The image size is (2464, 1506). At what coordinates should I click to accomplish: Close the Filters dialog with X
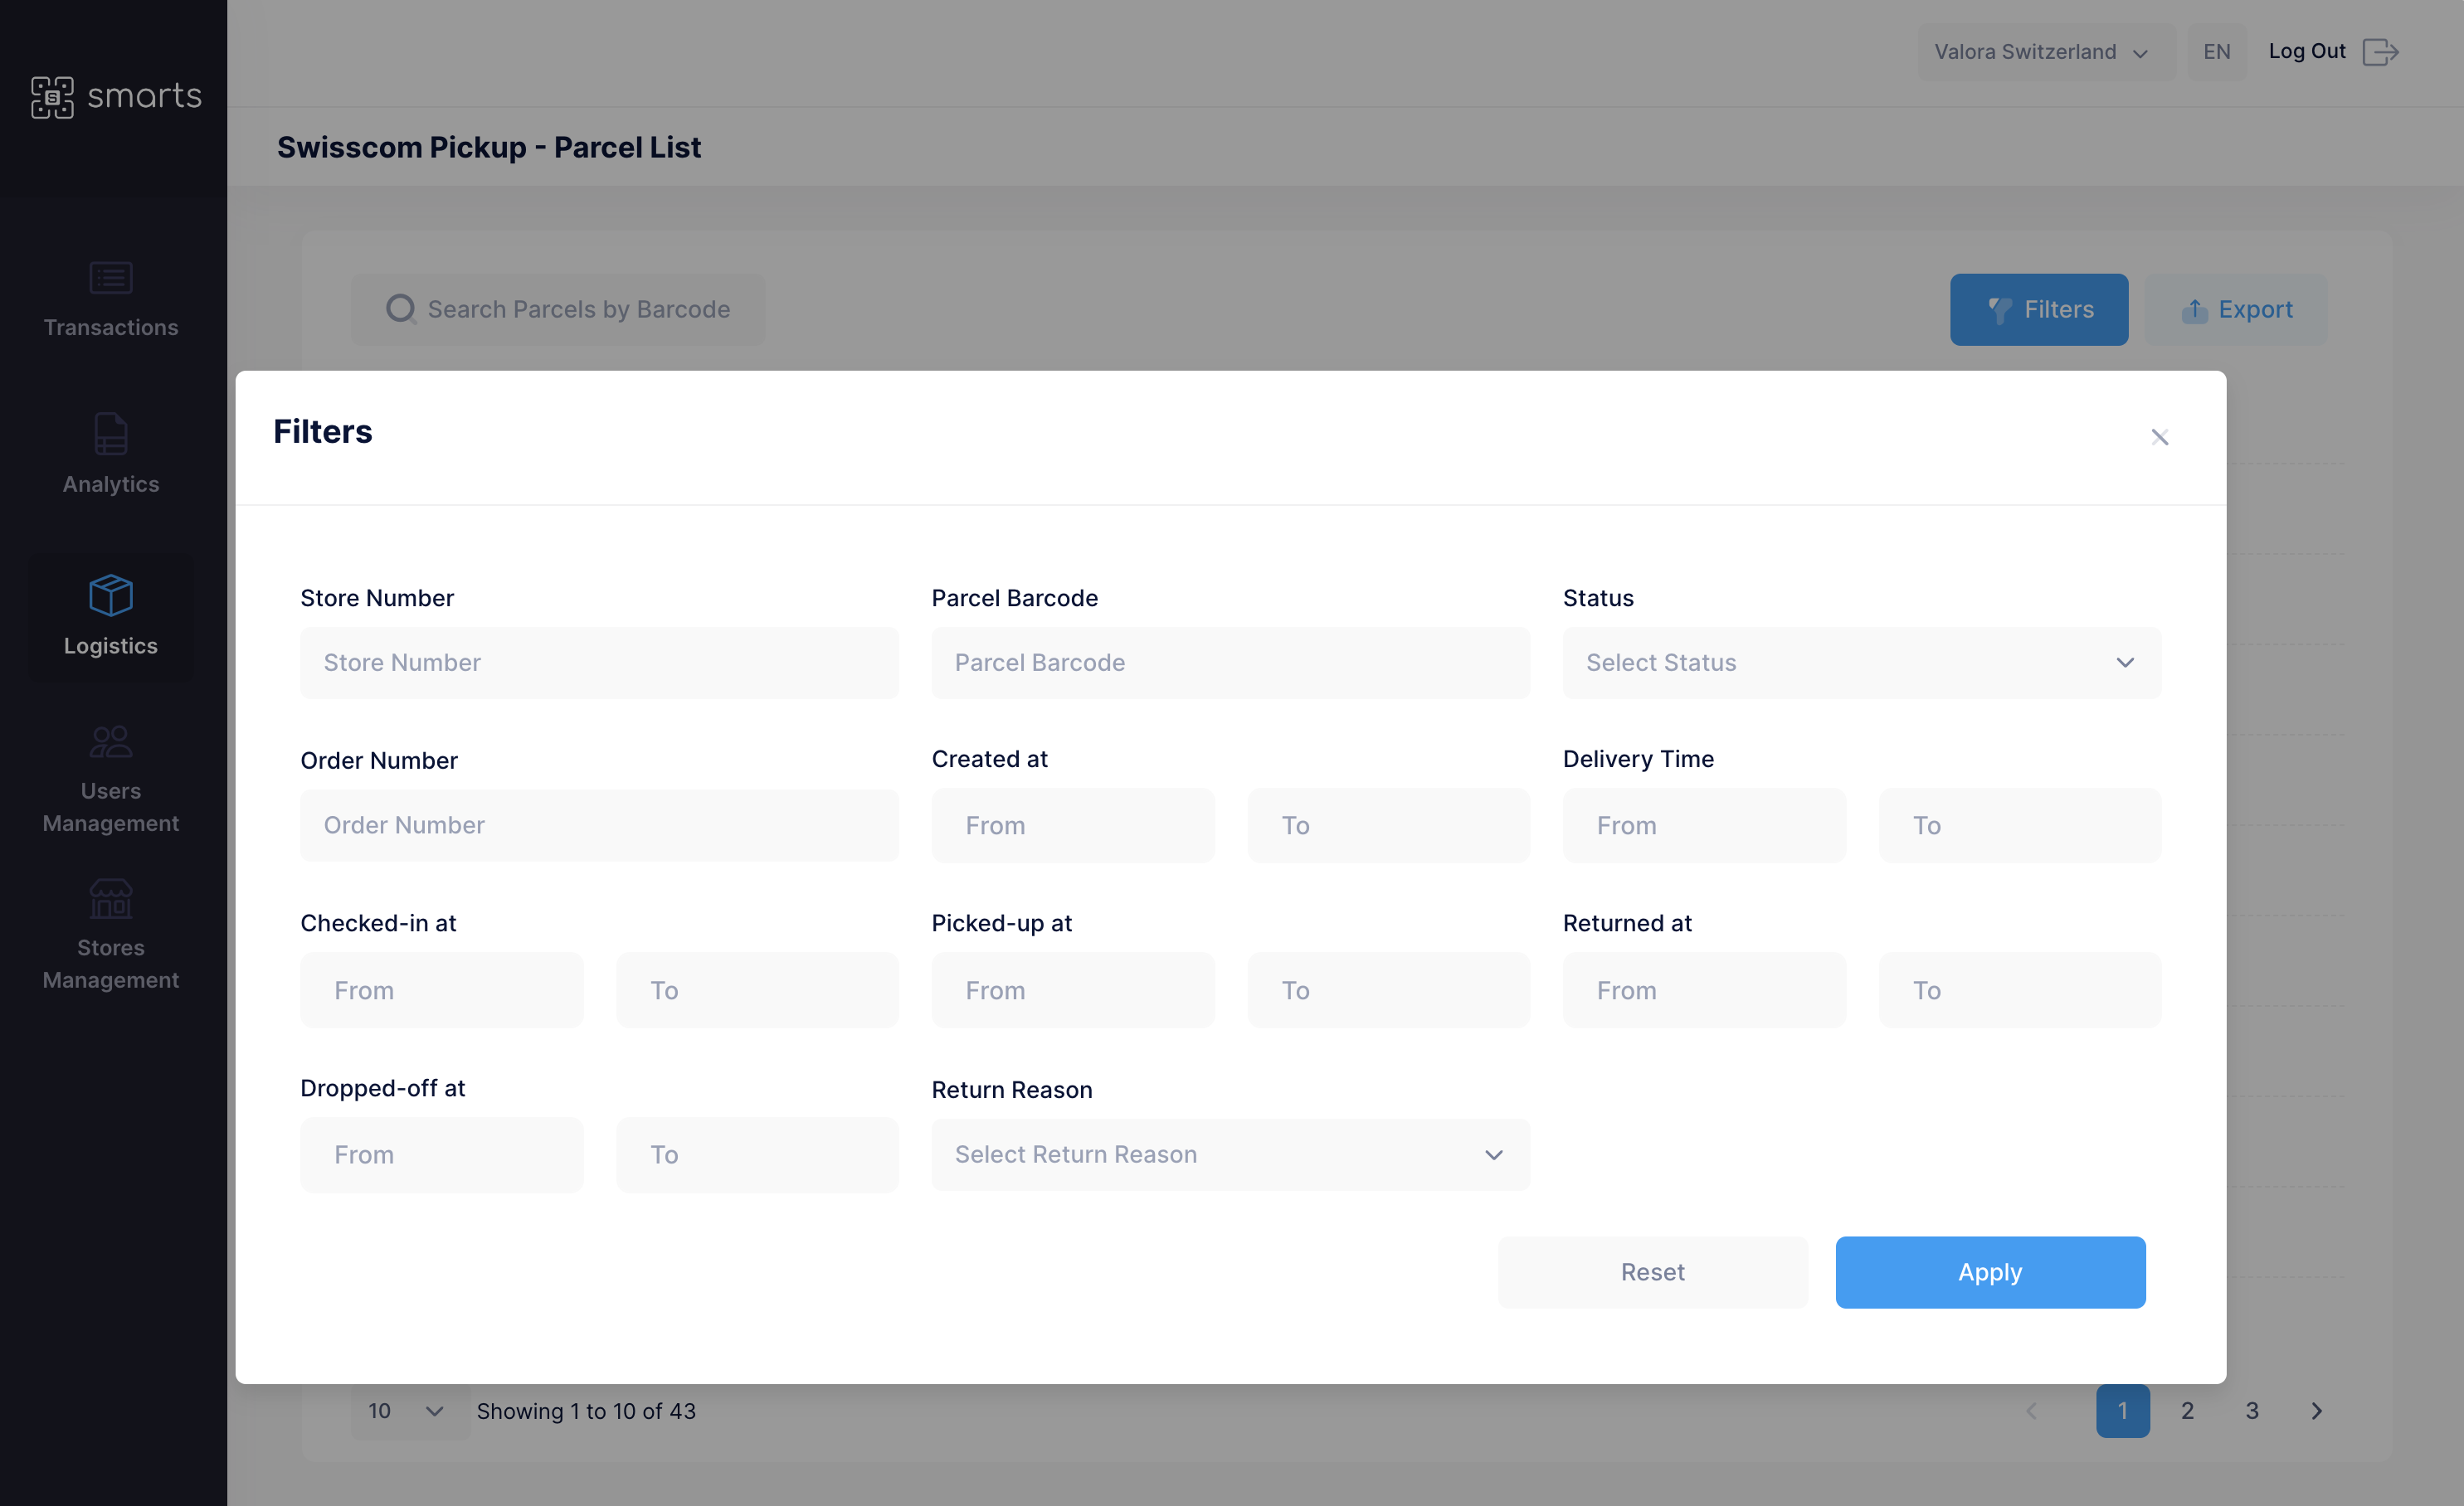[x=2160, y=437]
